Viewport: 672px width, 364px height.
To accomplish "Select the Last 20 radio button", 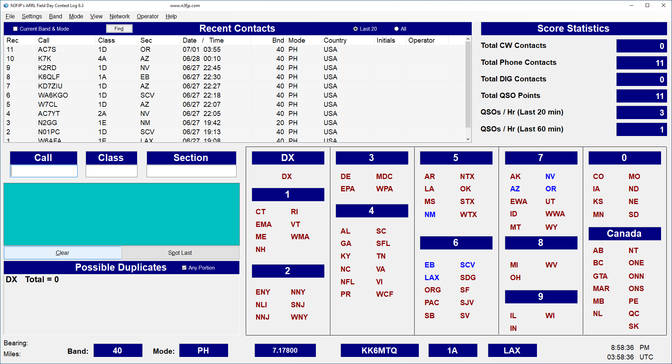I will (355, 29).
